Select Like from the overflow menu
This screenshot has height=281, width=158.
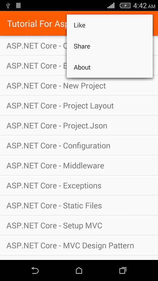110,25
